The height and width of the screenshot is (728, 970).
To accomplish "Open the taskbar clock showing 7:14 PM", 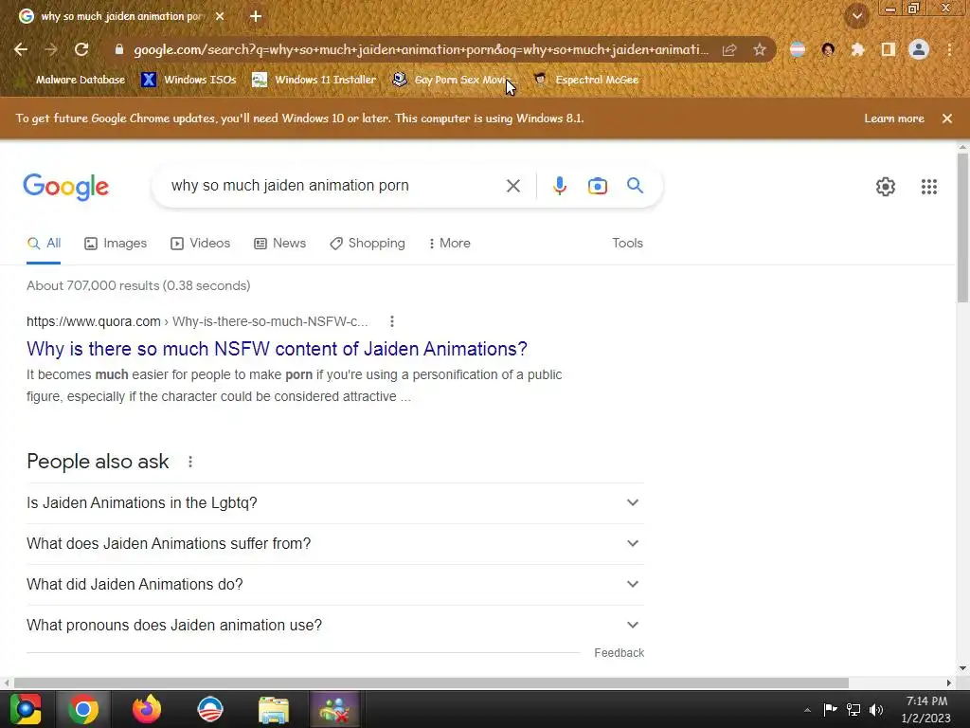I will point(926,709).
